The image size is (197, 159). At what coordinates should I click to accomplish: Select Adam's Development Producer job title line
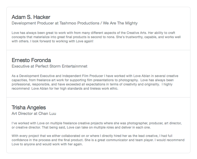pyautogui.click(x=75, y=23)
